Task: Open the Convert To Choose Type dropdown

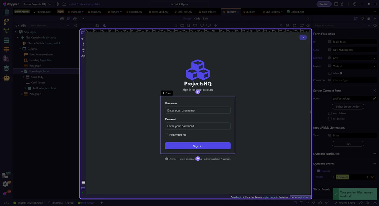Action: coord(354,80)
